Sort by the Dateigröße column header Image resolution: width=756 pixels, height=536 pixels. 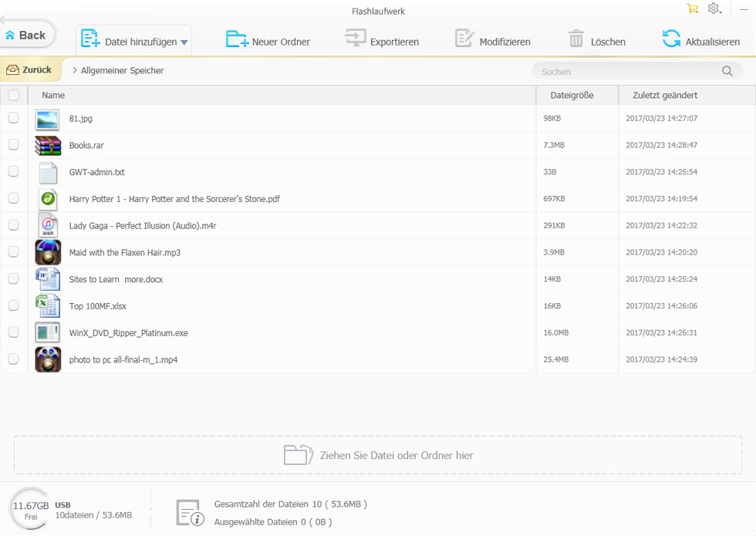[x=571, y=95]
